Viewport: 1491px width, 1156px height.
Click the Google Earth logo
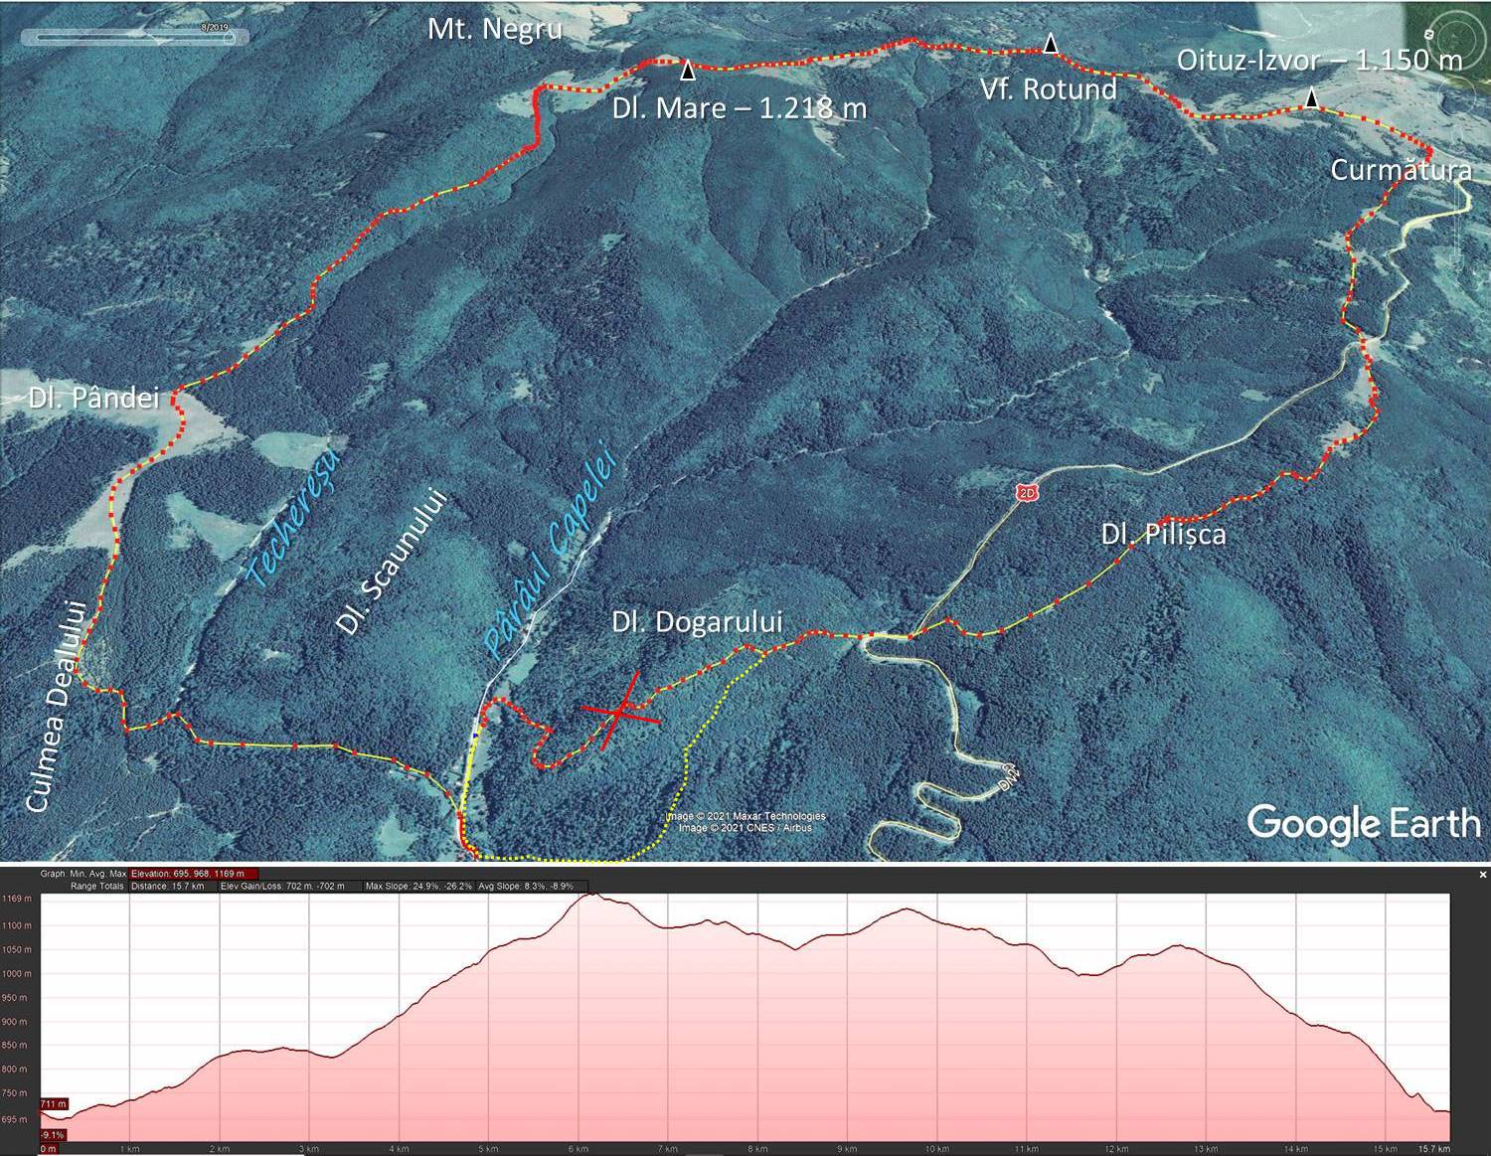tap(1363, 823)
